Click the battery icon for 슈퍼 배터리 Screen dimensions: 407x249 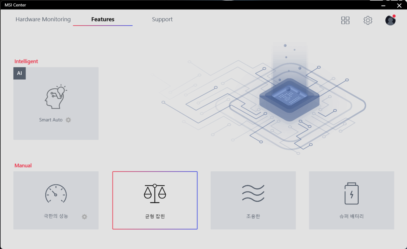click(x=351, y=193)
